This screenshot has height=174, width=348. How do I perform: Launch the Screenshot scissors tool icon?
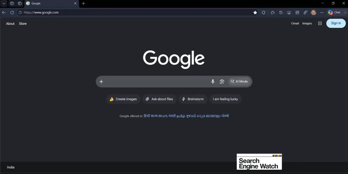click(289, 13)
